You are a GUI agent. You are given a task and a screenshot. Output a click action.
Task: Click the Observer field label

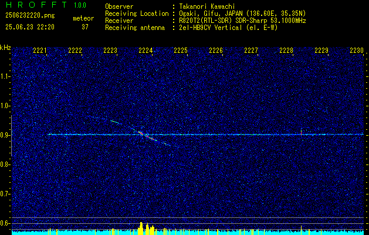click(x=119, y=6)
